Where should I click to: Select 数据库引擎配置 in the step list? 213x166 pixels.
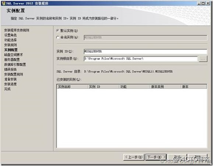coord(15,64)
